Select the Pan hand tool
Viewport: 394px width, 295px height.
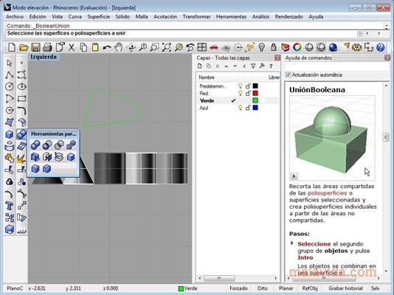(119, 47)
